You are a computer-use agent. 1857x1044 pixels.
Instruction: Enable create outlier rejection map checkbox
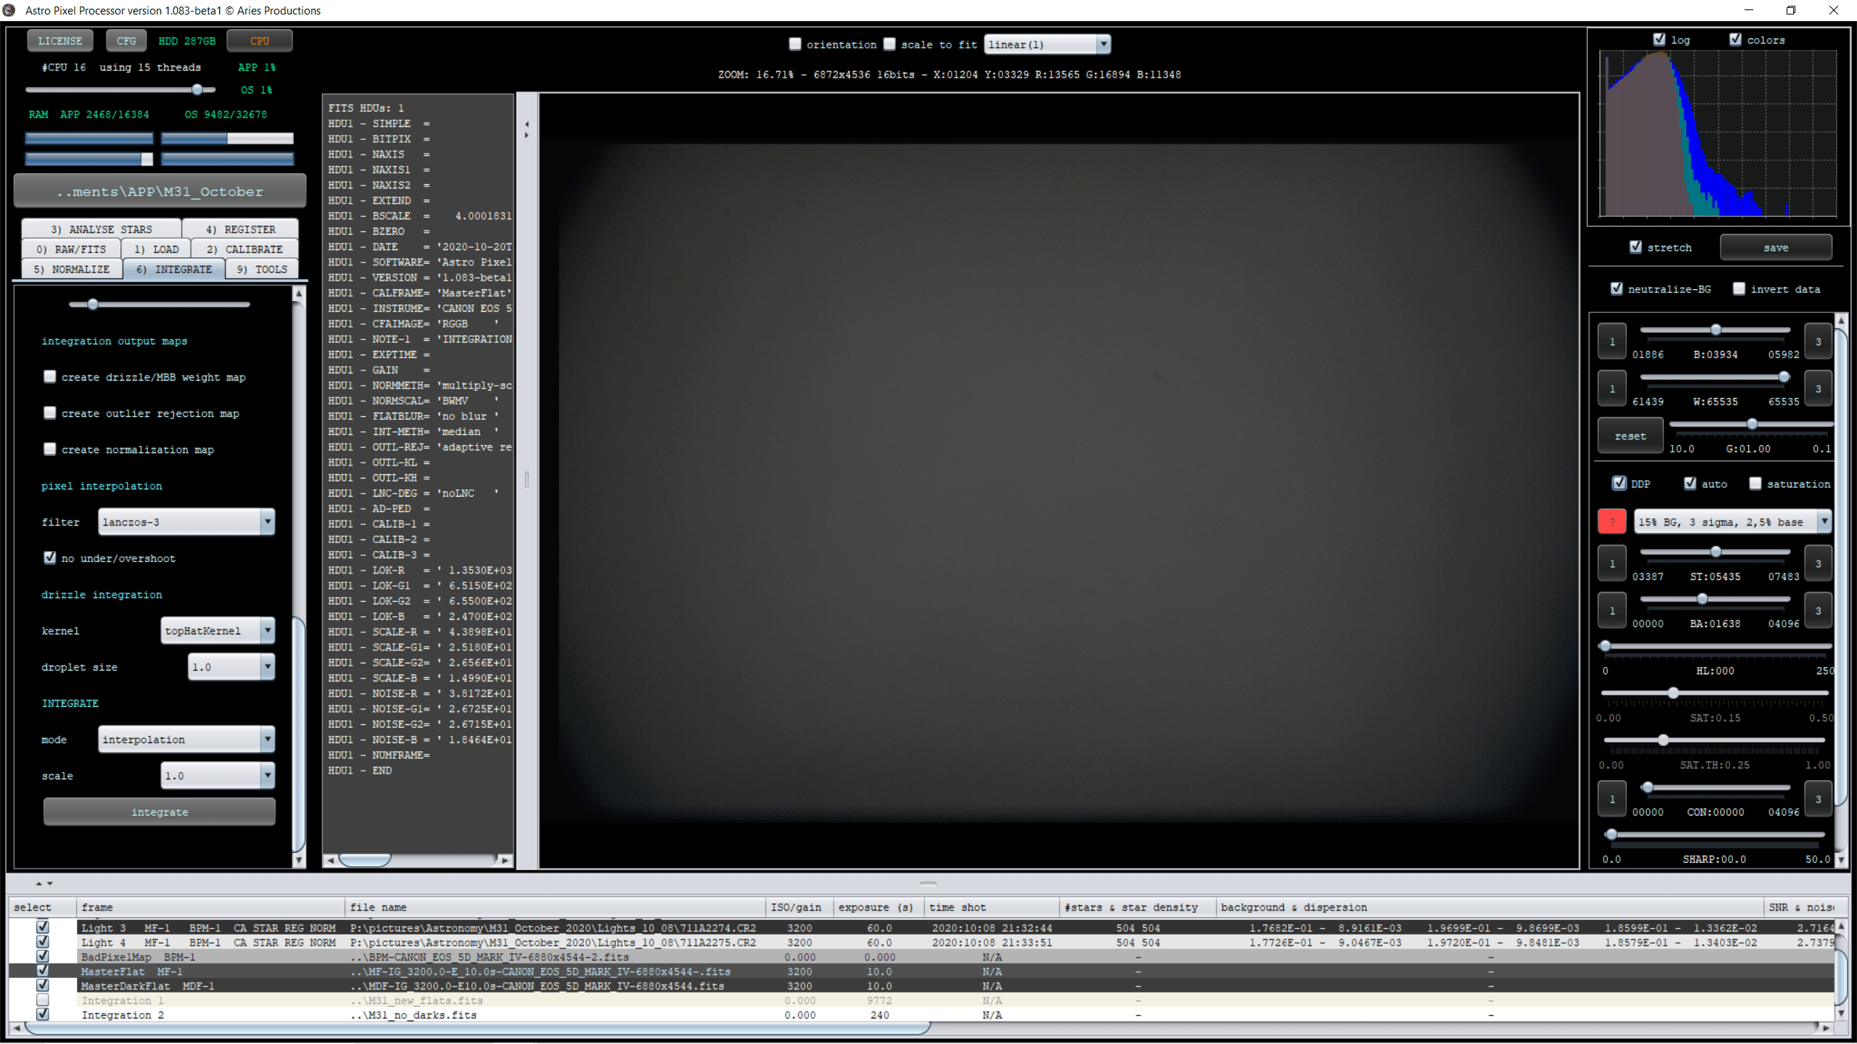[x=49, y=413]
